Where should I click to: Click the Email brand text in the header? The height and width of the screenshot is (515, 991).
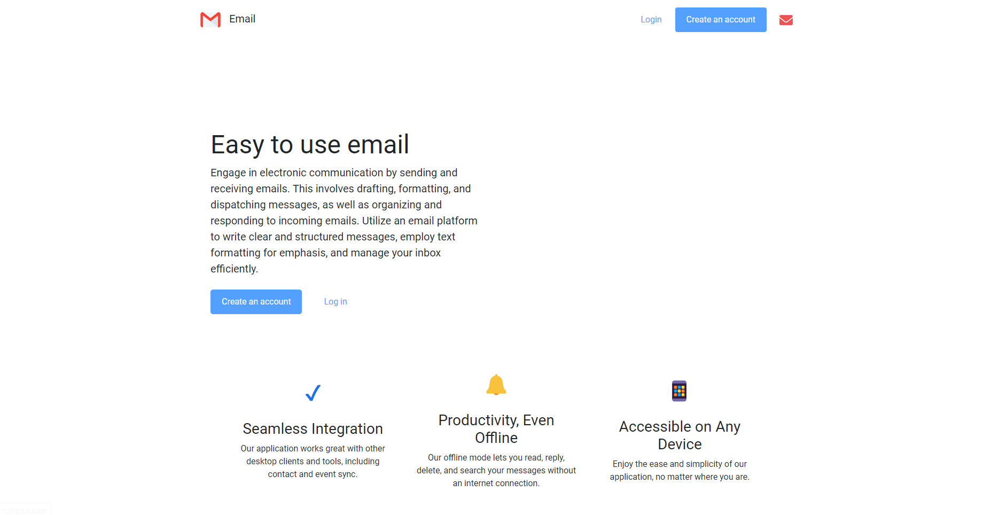242,19
